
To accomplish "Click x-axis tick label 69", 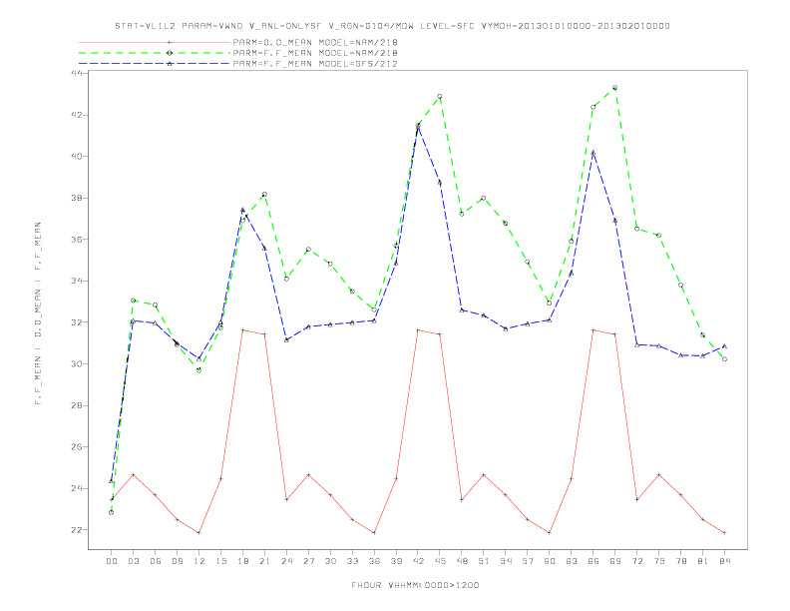I will point(615,561).
